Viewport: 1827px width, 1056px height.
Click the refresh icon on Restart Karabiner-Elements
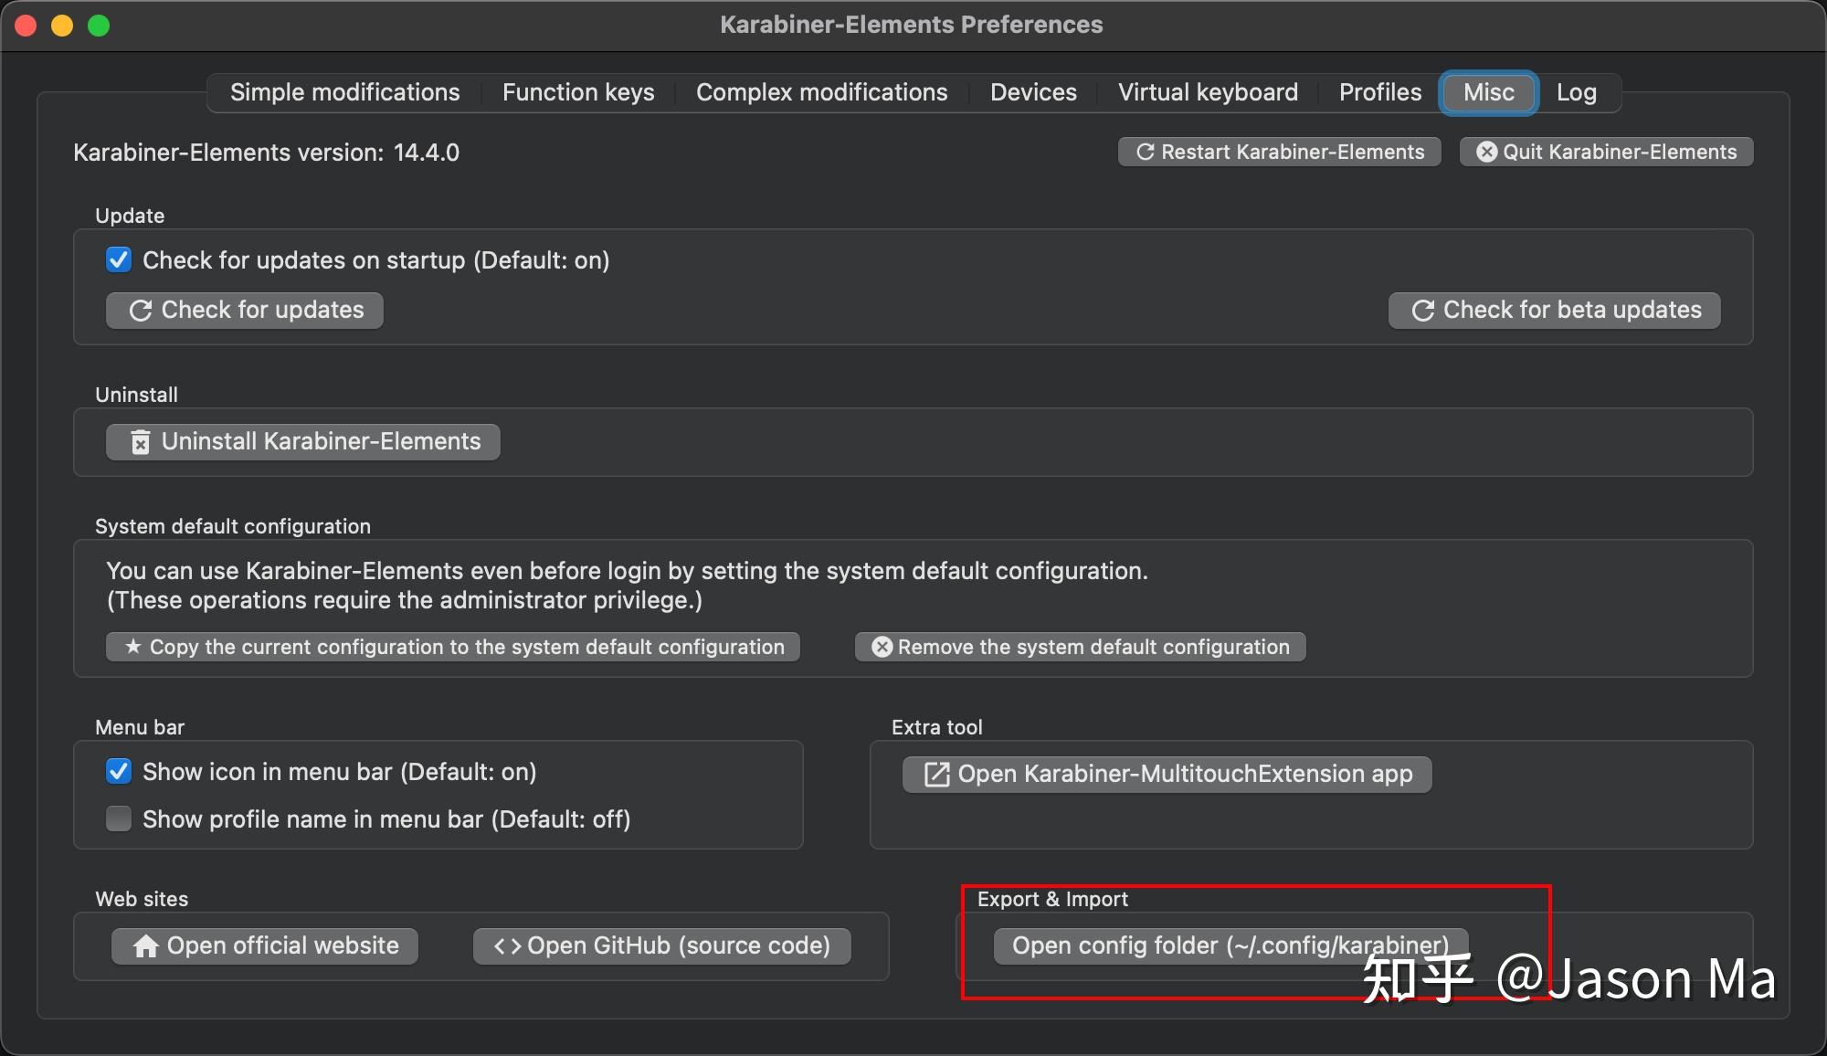point(1145,153)
